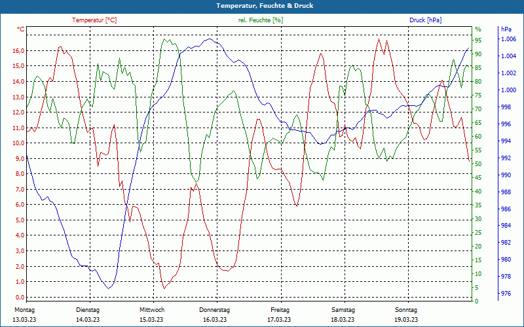Click the 996 pressure axis value
Viewport: 524px width, 327px height.
pos(505,124)
